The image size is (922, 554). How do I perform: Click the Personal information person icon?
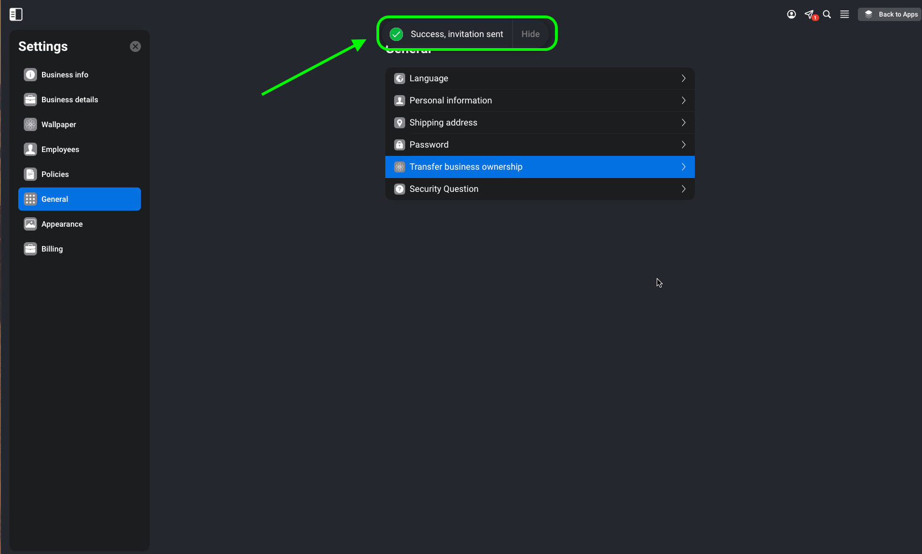400,101
